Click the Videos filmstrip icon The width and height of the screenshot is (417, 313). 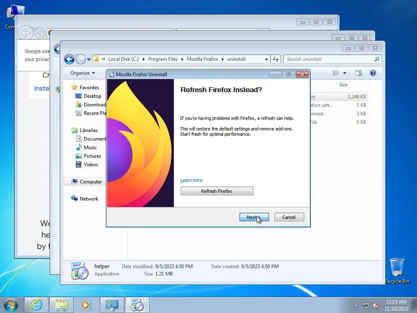(79, 165)
